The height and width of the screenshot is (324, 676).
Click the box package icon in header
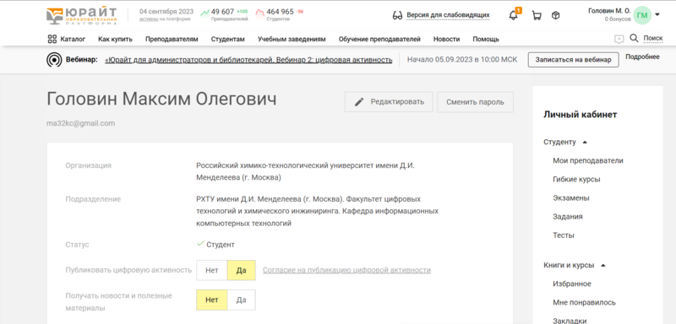pos(556,15)
